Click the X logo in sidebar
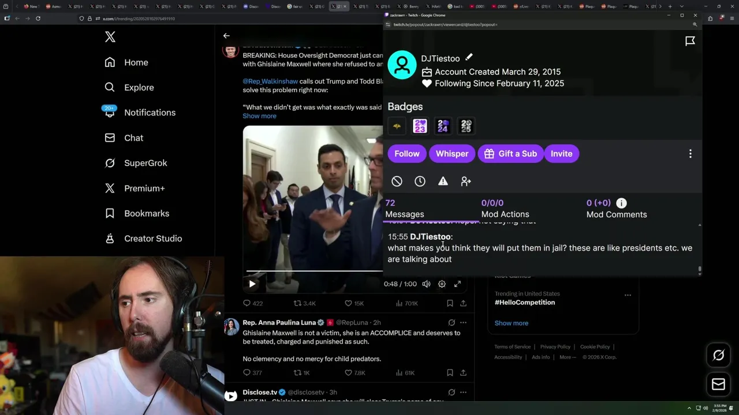739x415 pixels. point(110,37)
